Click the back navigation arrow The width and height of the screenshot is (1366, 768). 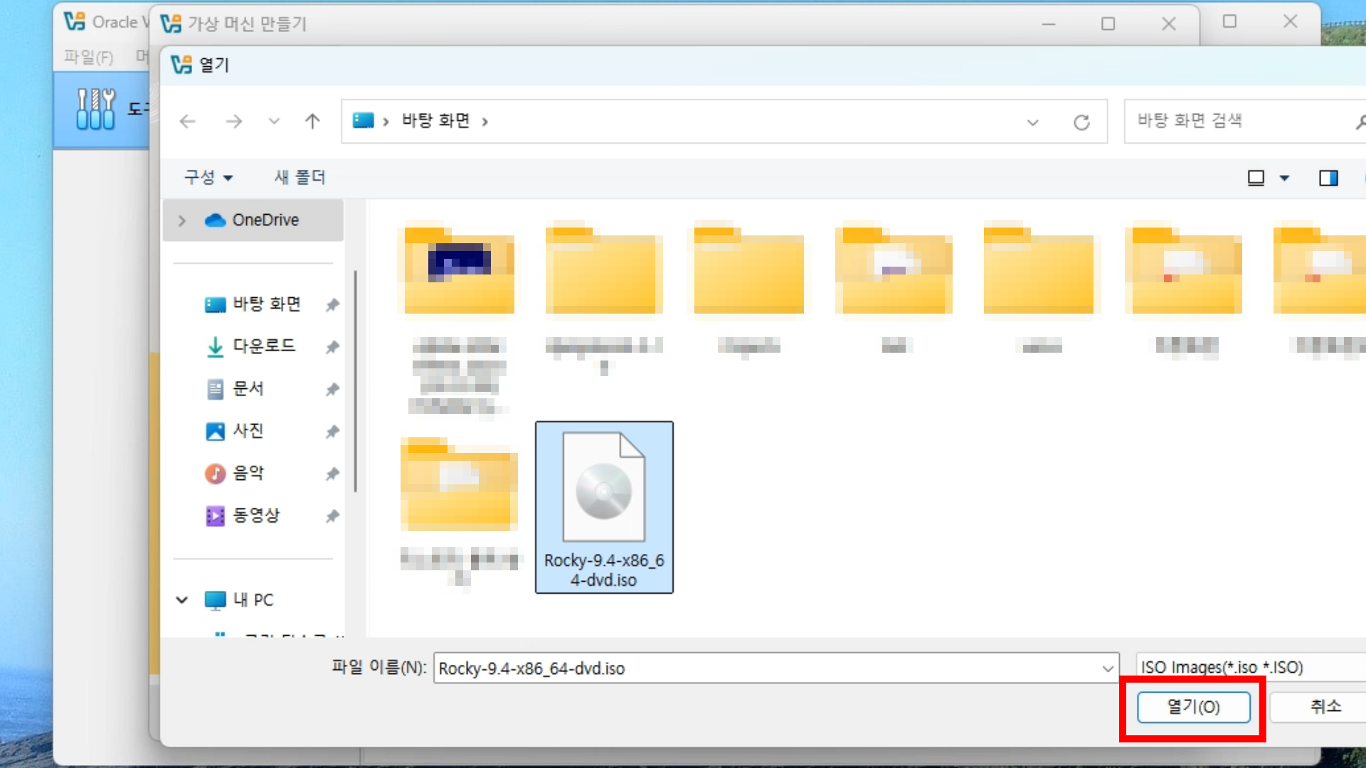(188, 122)
